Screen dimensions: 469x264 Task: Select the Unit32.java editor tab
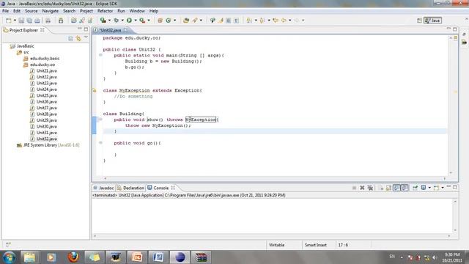tap(110, 30)
